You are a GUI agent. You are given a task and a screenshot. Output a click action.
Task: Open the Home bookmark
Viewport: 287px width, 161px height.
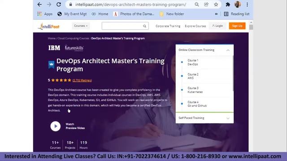pos(100,14)
